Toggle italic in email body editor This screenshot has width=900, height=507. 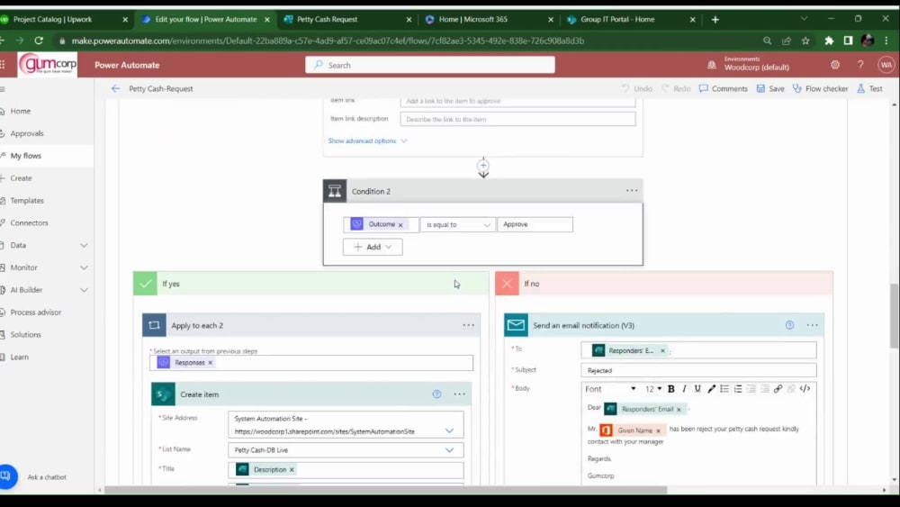[x=684, y=389]
